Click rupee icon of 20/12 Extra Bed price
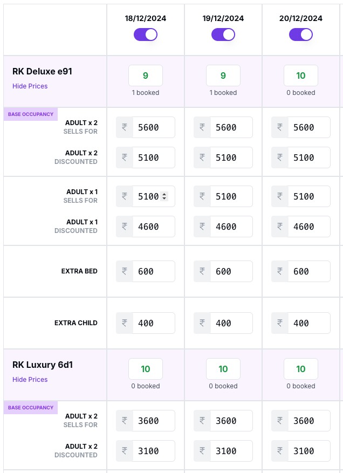 (x=280, y=271)
